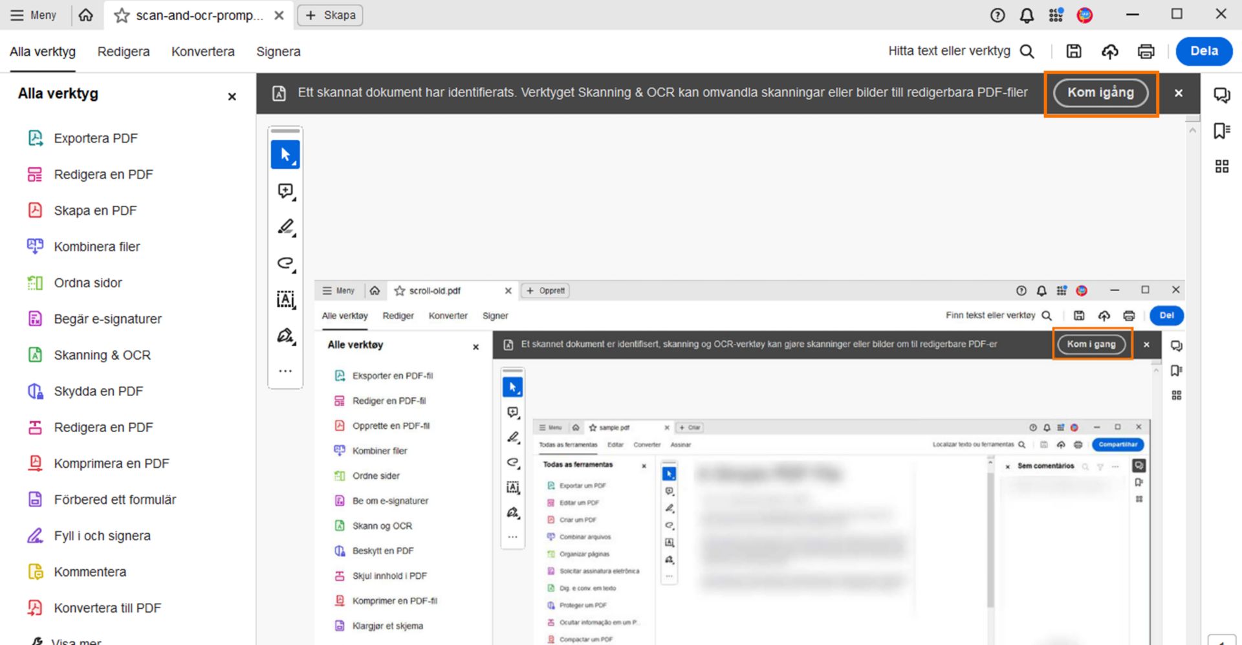Close the Alla verktyg side panel
This screenshot has width=1242, height=645.
pos(232,97)
